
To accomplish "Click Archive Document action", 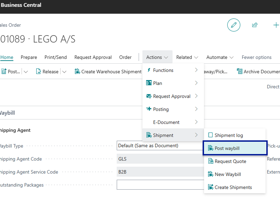I will [258, 72].
